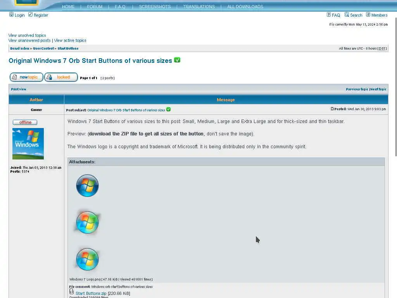
Task: Click the site logo at top left
Action: point(26,3)
